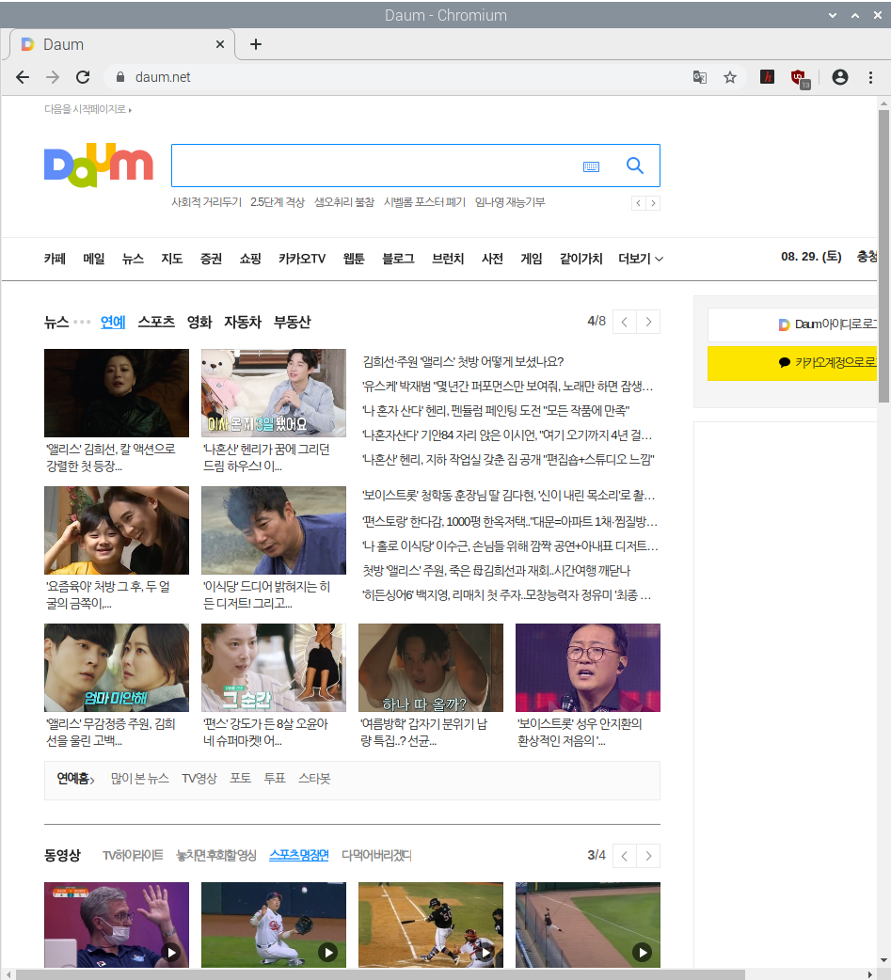Expand the 더보기 services dropdown
Image resolution: width=891 pixels, height=980 pixels.
tap(641, 258)
